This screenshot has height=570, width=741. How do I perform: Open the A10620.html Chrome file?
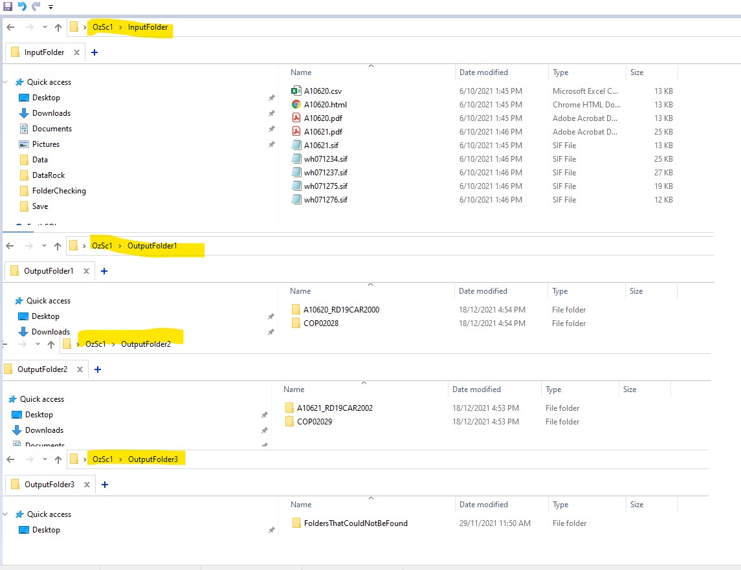click(325, 105)
